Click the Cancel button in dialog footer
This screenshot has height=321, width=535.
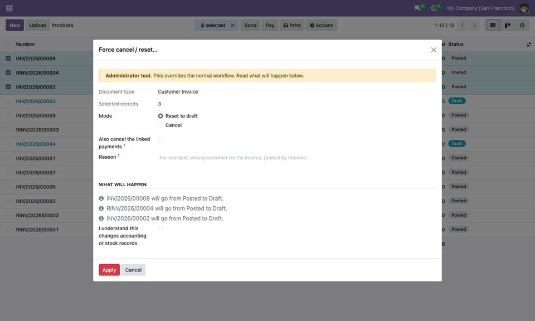click(133, 270)
